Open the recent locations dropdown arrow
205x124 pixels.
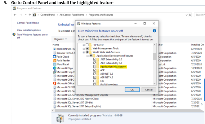pyautogui.click(x=26, y=15)
